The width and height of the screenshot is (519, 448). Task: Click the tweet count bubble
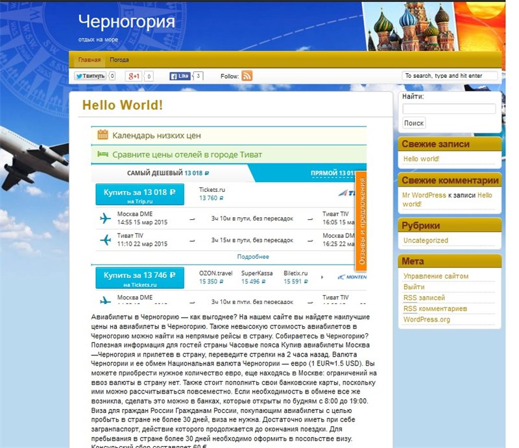112,76
